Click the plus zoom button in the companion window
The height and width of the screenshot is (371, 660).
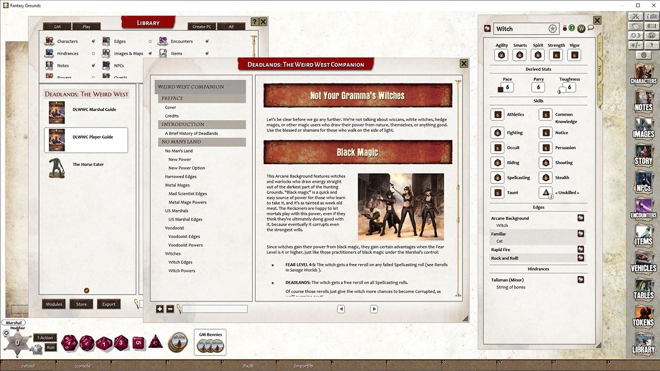click(x=160, y=309)
